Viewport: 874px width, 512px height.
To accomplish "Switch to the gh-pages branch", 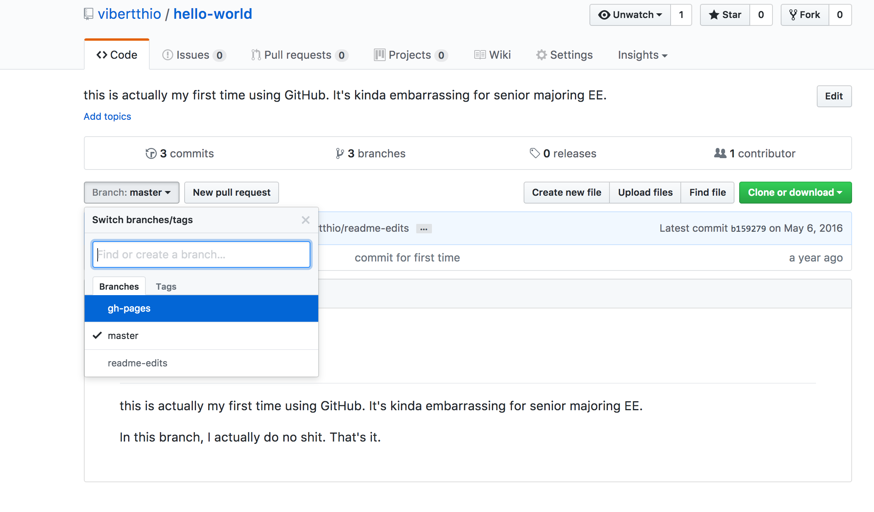I will [x=129, y=308].
